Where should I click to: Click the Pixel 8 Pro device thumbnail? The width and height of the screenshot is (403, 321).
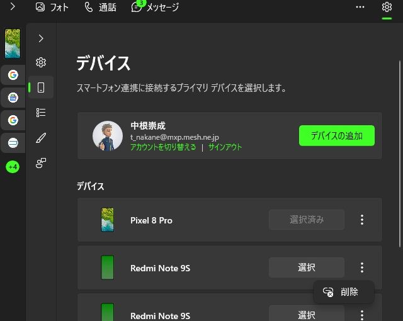[x=108, y=220]
